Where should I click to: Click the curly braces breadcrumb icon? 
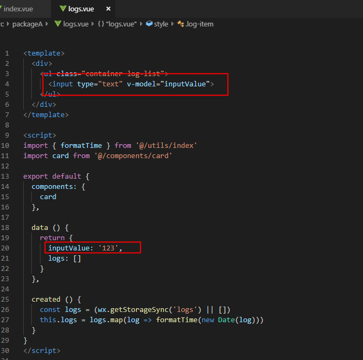click(x=101, y=24)
